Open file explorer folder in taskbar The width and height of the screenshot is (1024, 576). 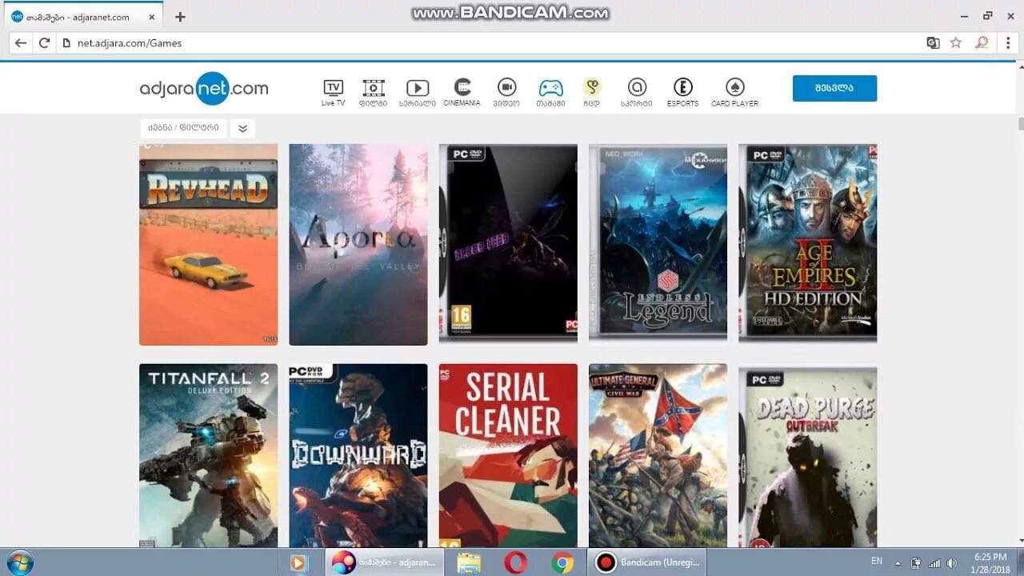(469, 563)
